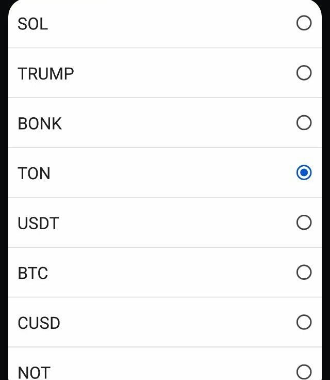The width and height of the screenshot is (330, 380).
Task: Select the BTC radio button
Action: [304, 273]
